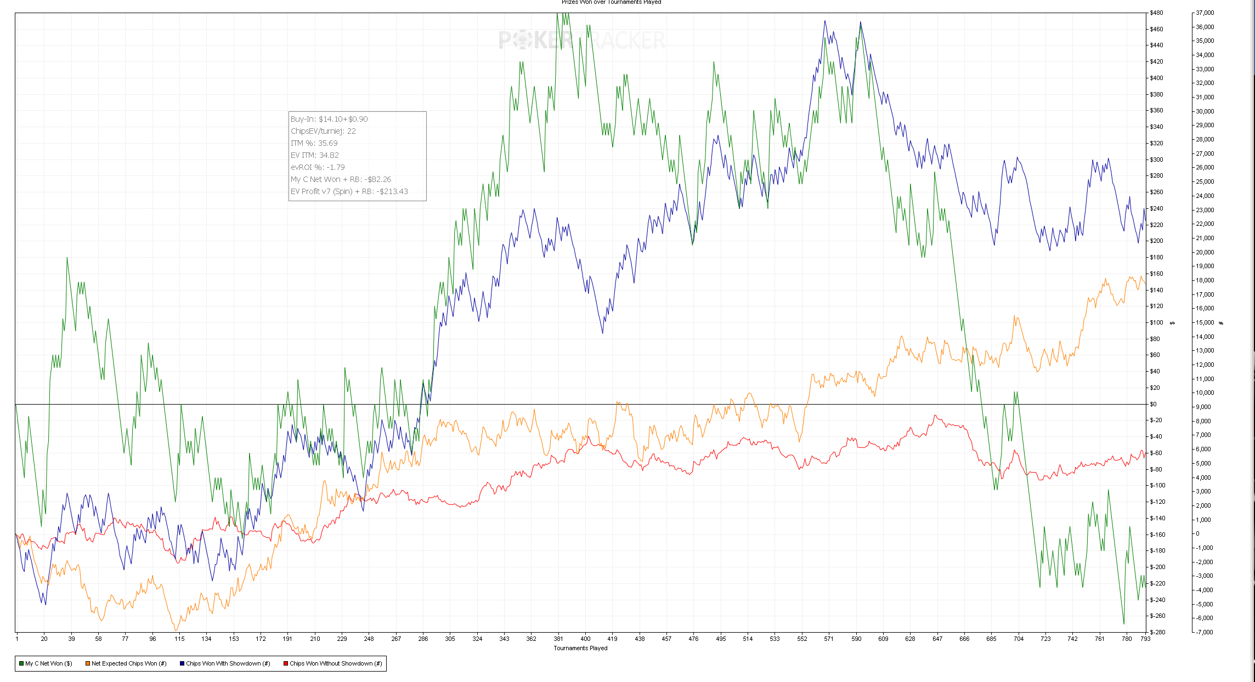
Task: Click the '37,000' chips axis label
Action: (x=1205, y=13)
